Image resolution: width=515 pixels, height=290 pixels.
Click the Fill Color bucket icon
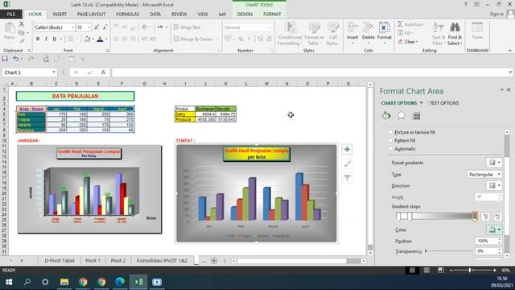click(87, 39)
